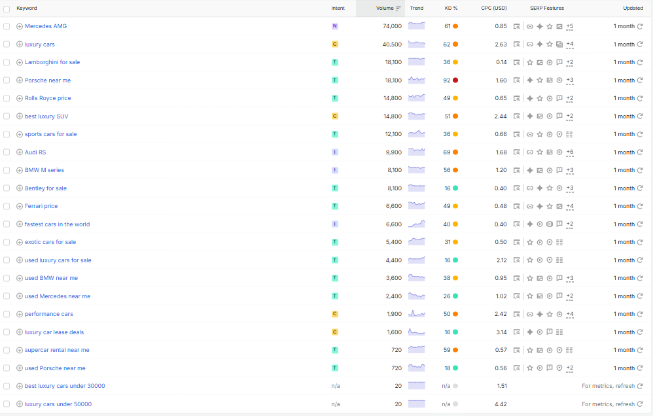Refresh metrics for luxury cars row
The image size is (653, 416).
pos(640,44)
